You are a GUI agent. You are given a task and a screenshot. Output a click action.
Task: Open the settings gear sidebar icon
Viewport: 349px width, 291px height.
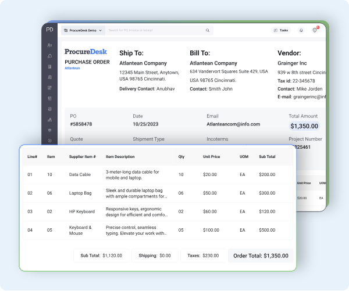[49, 130]
